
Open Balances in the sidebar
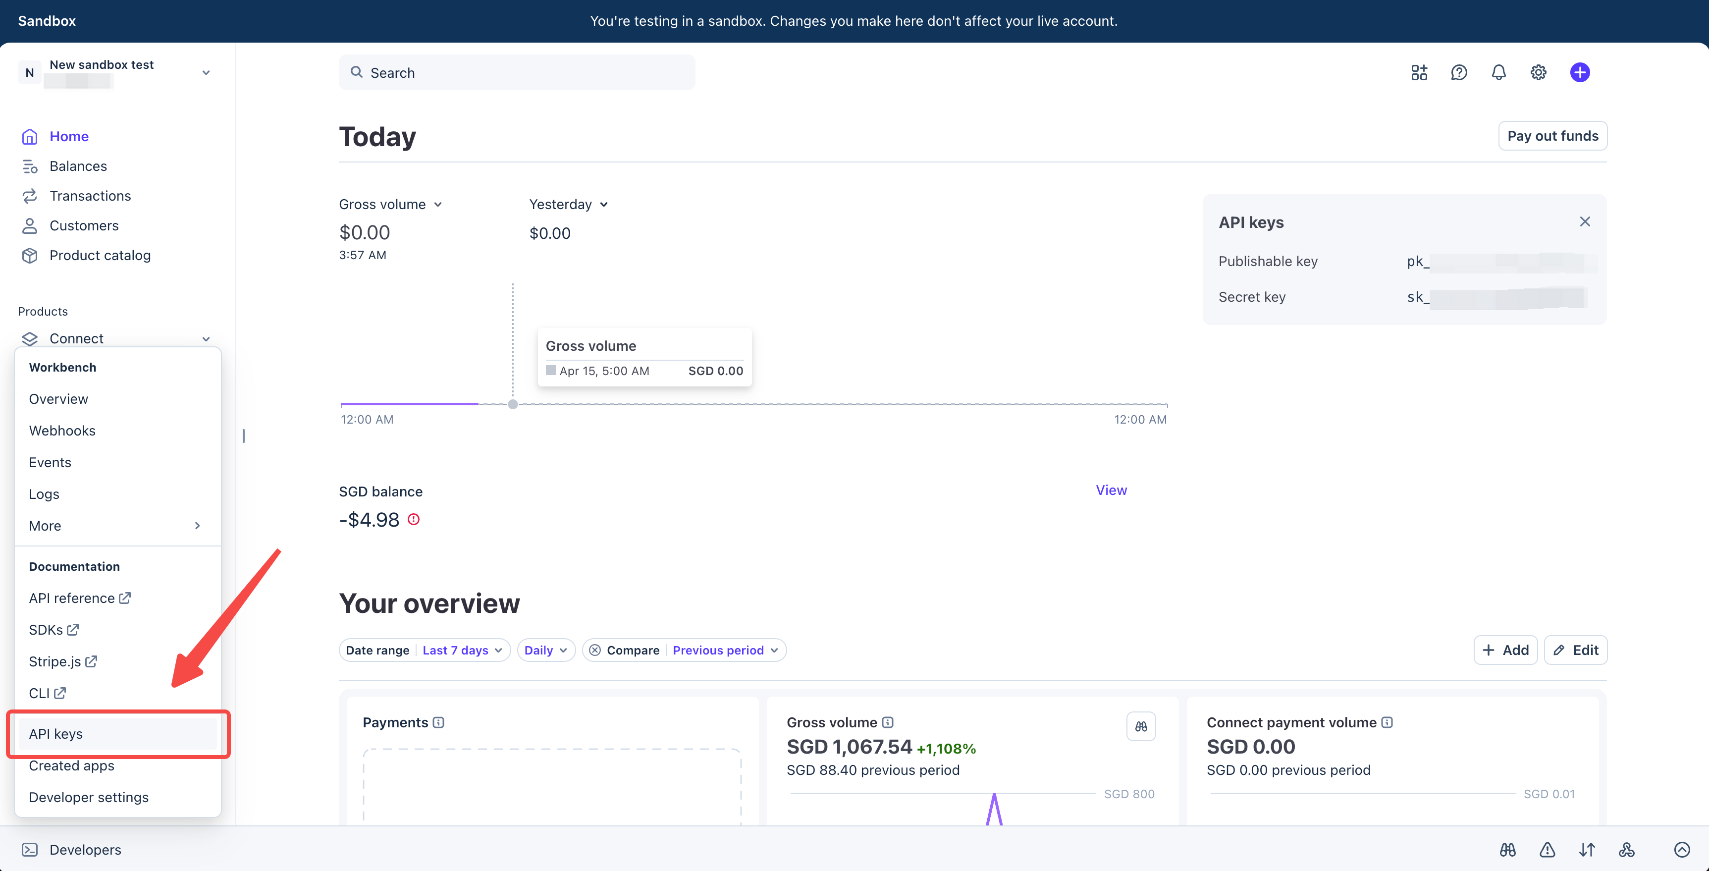point(78,166)
